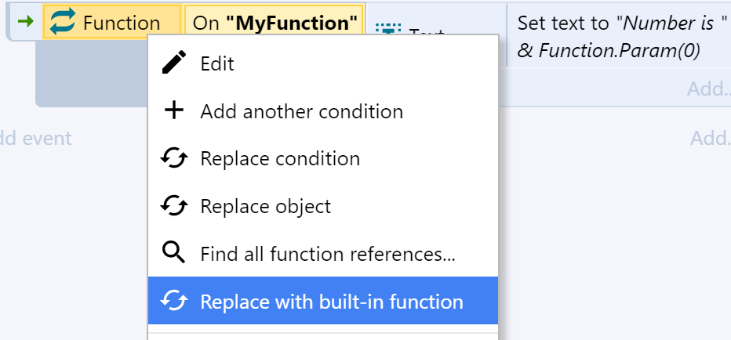Click the pencil Edit icon

[x=174, y=63]
